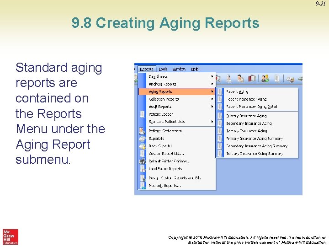Click report icon beside Primary Insurance Aging

pyautogui.click(x=220, y=116)
